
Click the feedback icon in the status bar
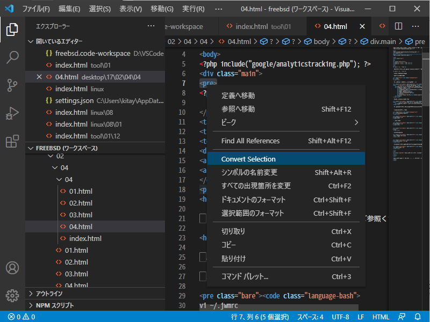pos(402,317)
